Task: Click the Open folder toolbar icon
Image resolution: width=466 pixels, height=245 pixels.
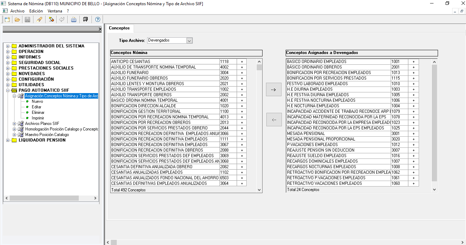Action: [17, 19]
